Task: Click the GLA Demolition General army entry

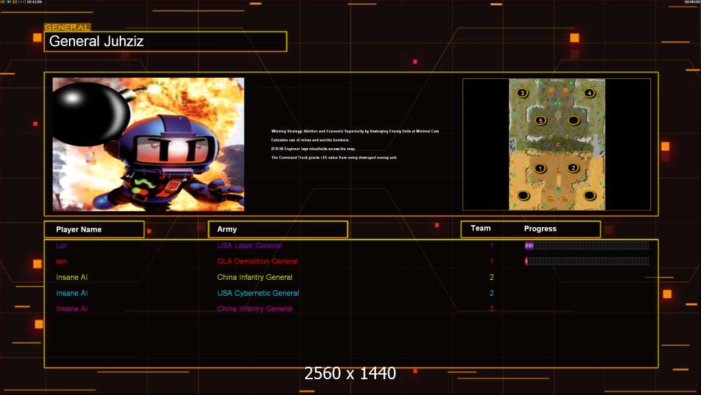Action: click(x=258, y=261)
